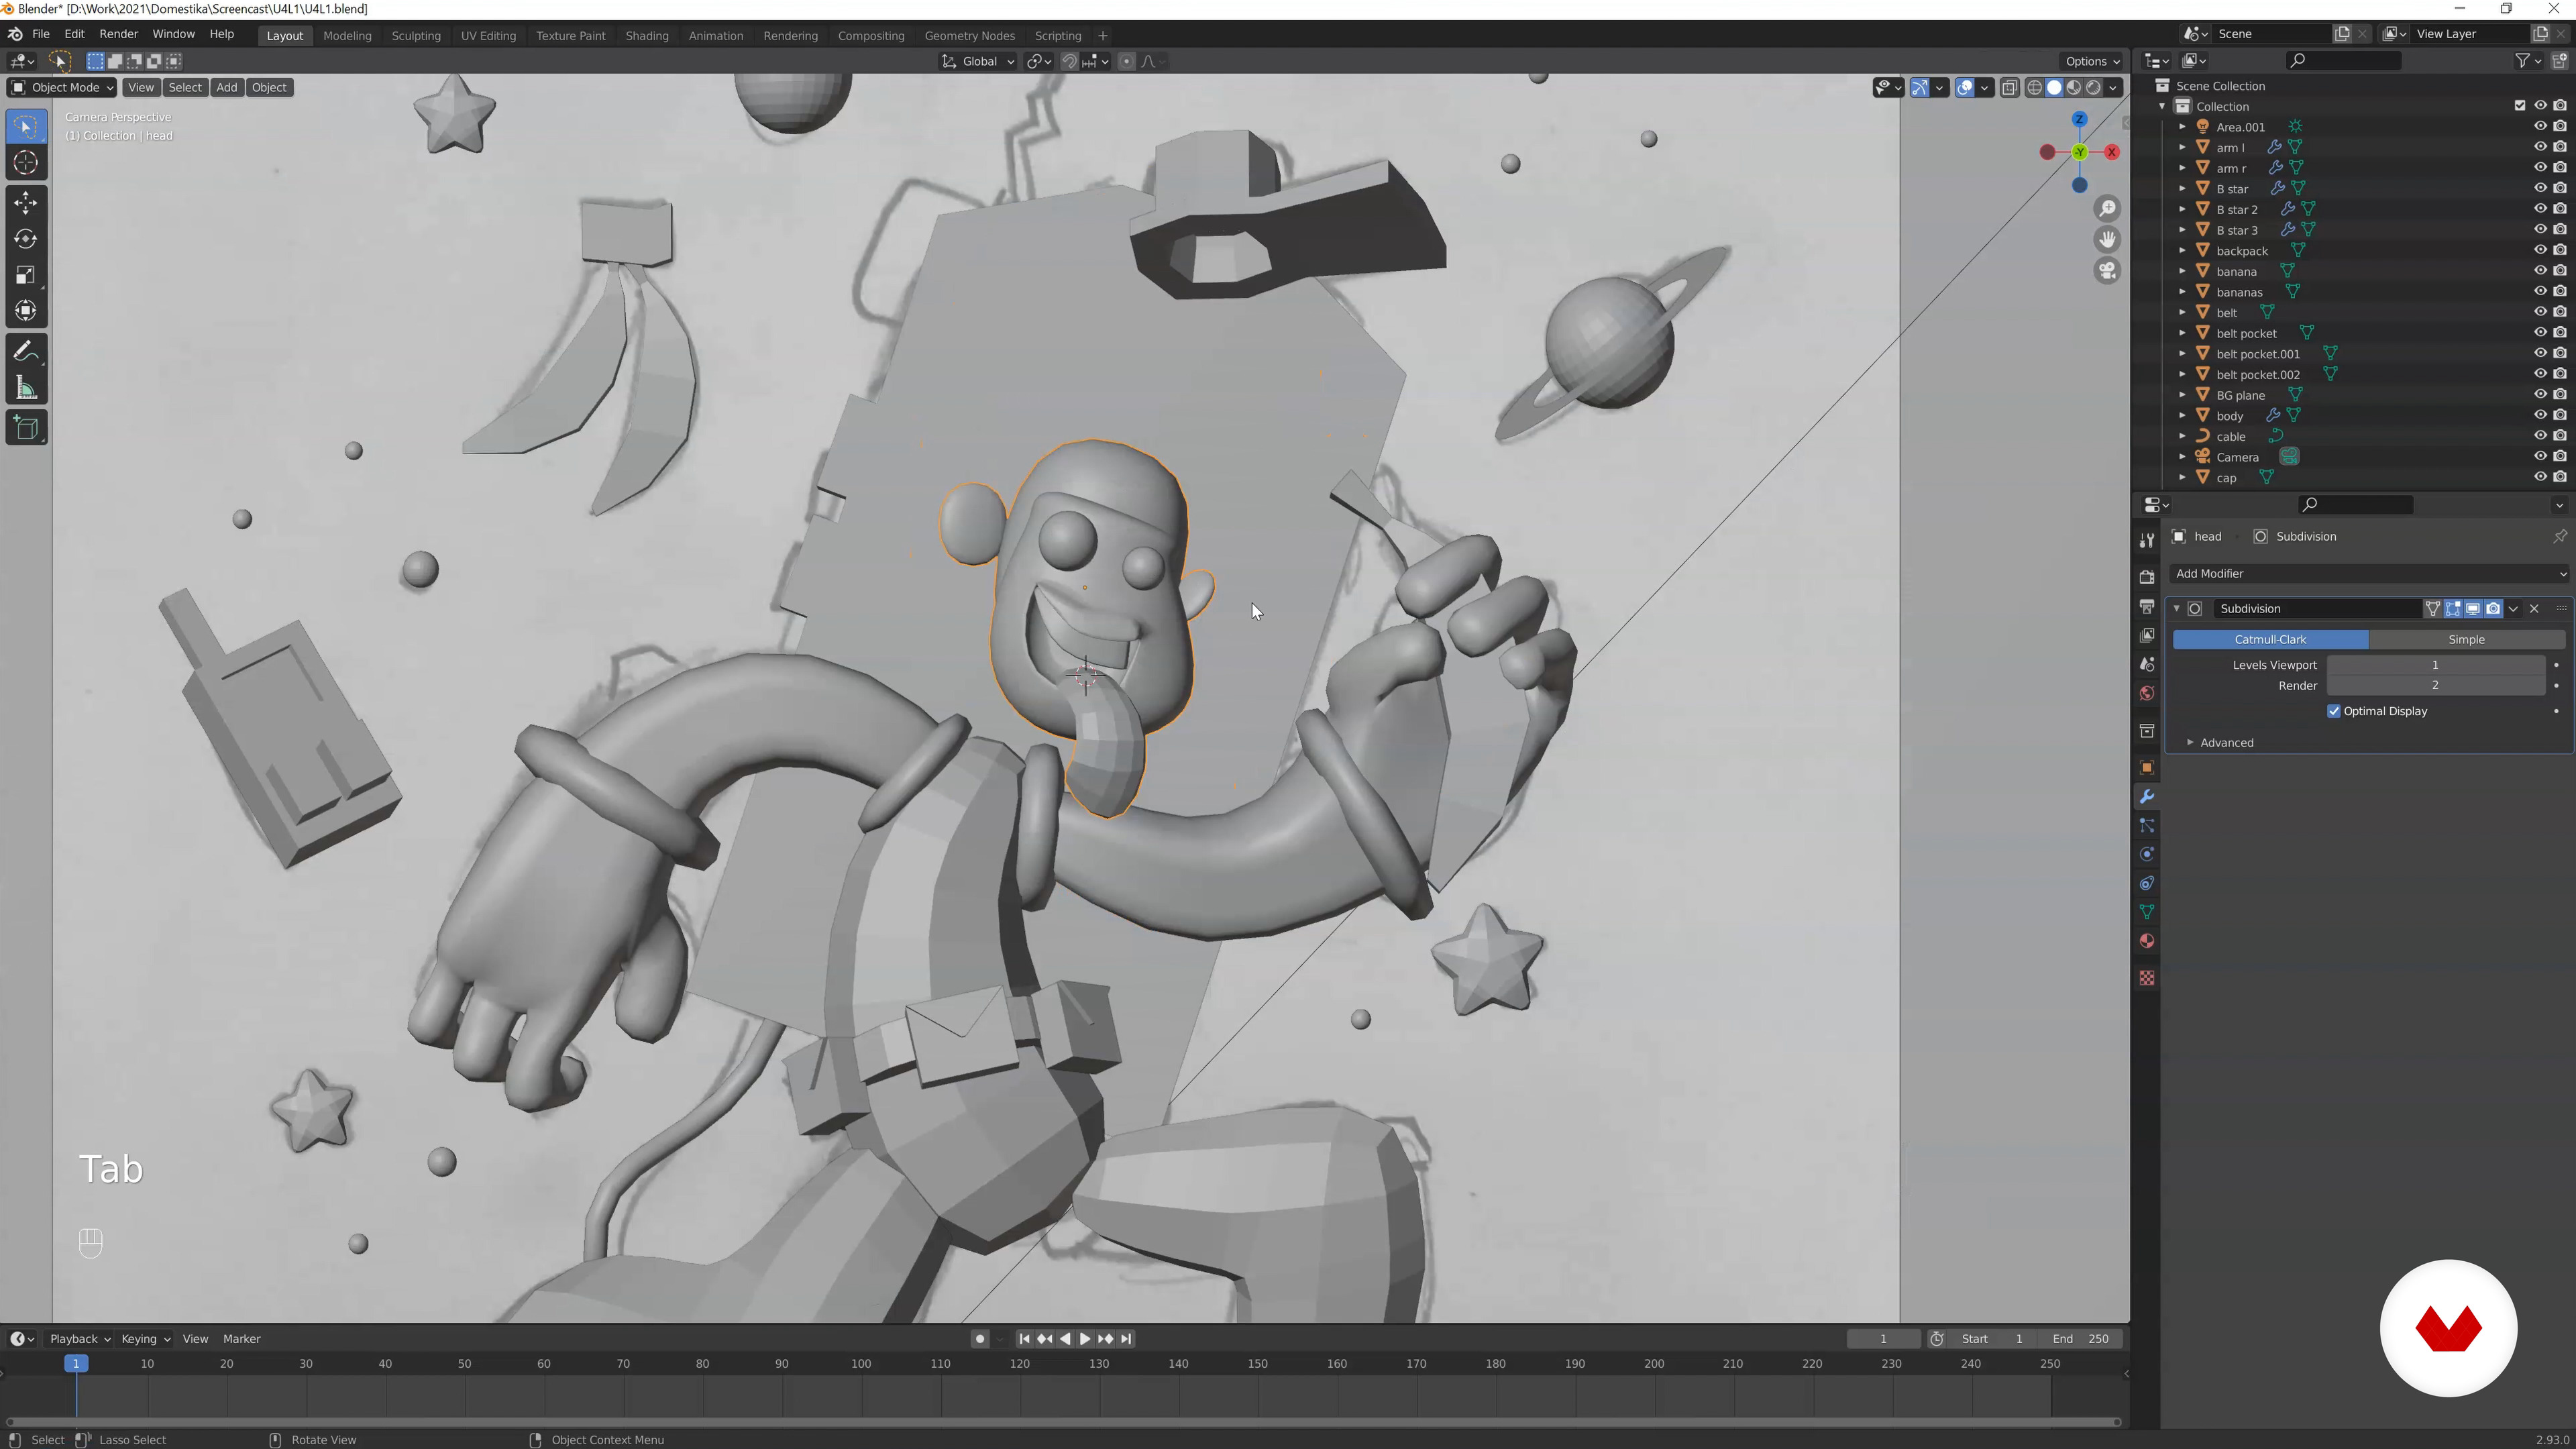2576x1449 pixels.
Task: Switch to the Modeling workspace tab
Action: point(347,35)
